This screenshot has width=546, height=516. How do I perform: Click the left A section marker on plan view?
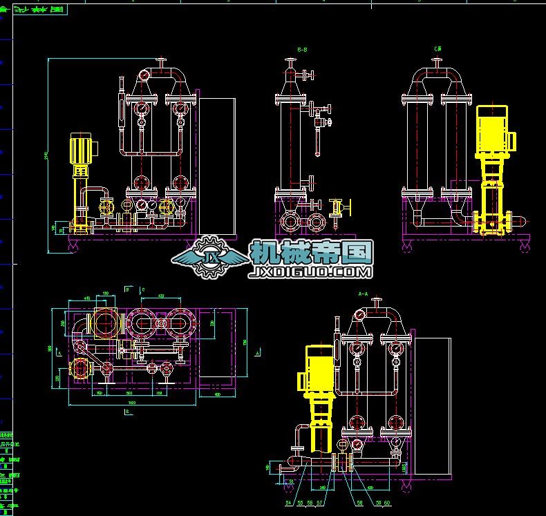[59, 353]
